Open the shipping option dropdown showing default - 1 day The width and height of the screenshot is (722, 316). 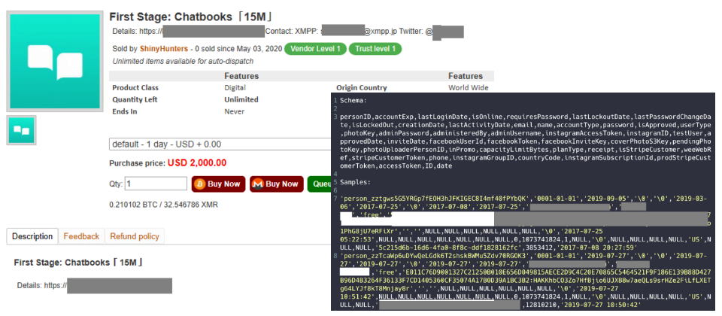(220, 144)
